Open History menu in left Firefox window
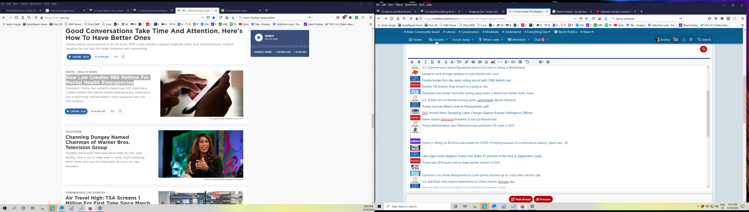Viewport: 749px width, 212px height. pos(24,4)
